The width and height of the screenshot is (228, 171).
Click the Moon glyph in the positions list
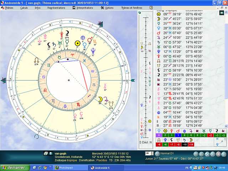[x=159, y=19]
